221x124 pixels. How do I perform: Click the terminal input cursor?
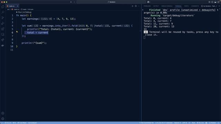(144, 38)
